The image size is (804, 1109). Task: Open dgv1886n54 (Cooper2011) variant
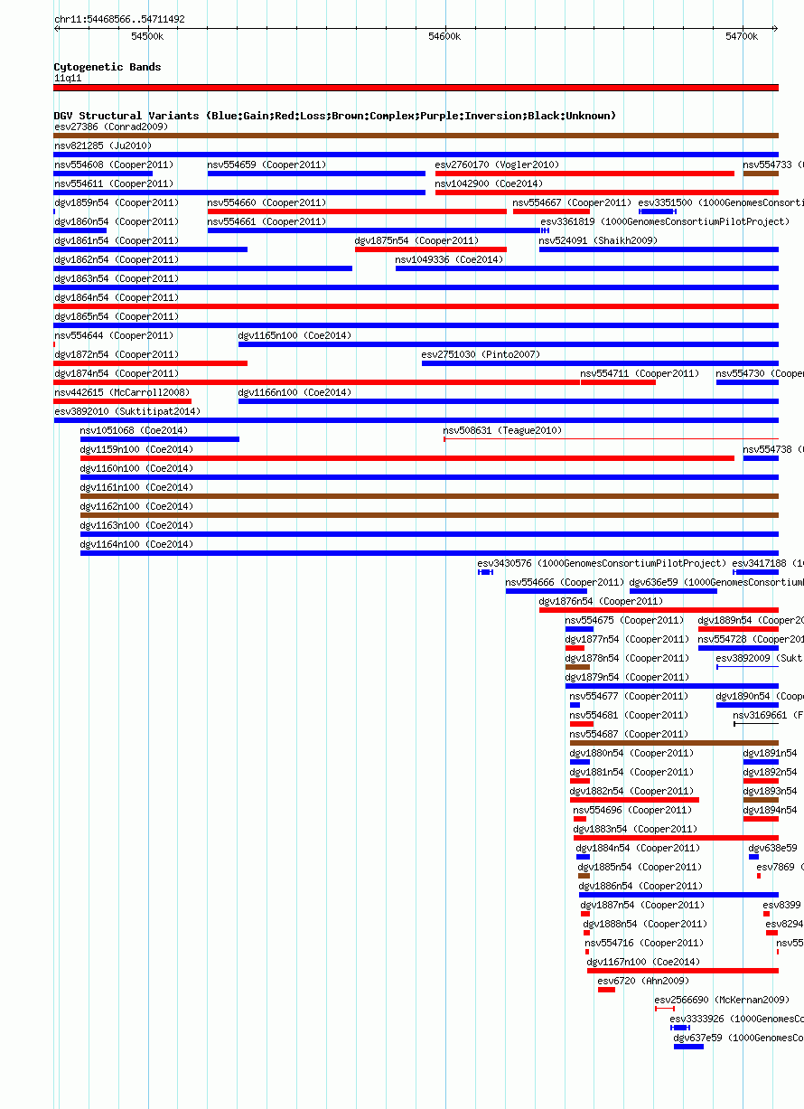(641, 886)
